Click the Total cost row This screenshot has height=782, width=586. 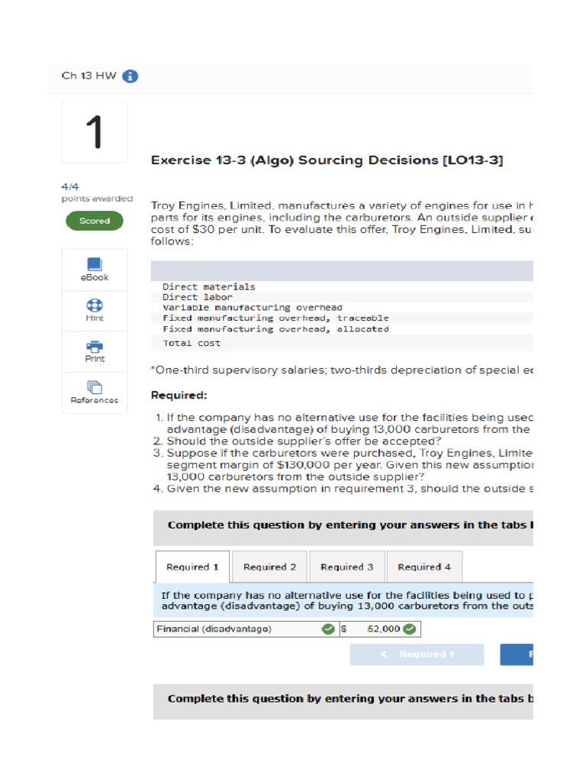tap(342, 343)
